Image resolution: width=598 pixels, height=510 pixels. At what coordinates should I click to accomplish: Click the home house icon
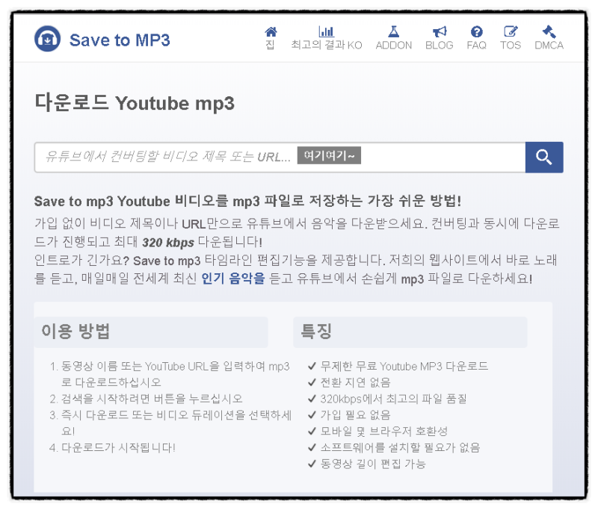271,31
